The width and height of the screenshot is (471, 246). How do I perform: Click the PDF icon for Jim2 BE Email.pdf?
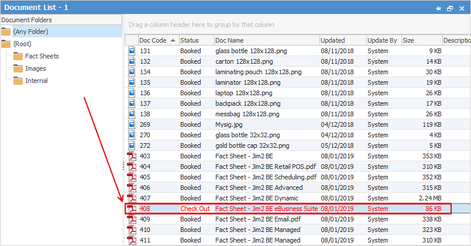[x=132, y=219]
